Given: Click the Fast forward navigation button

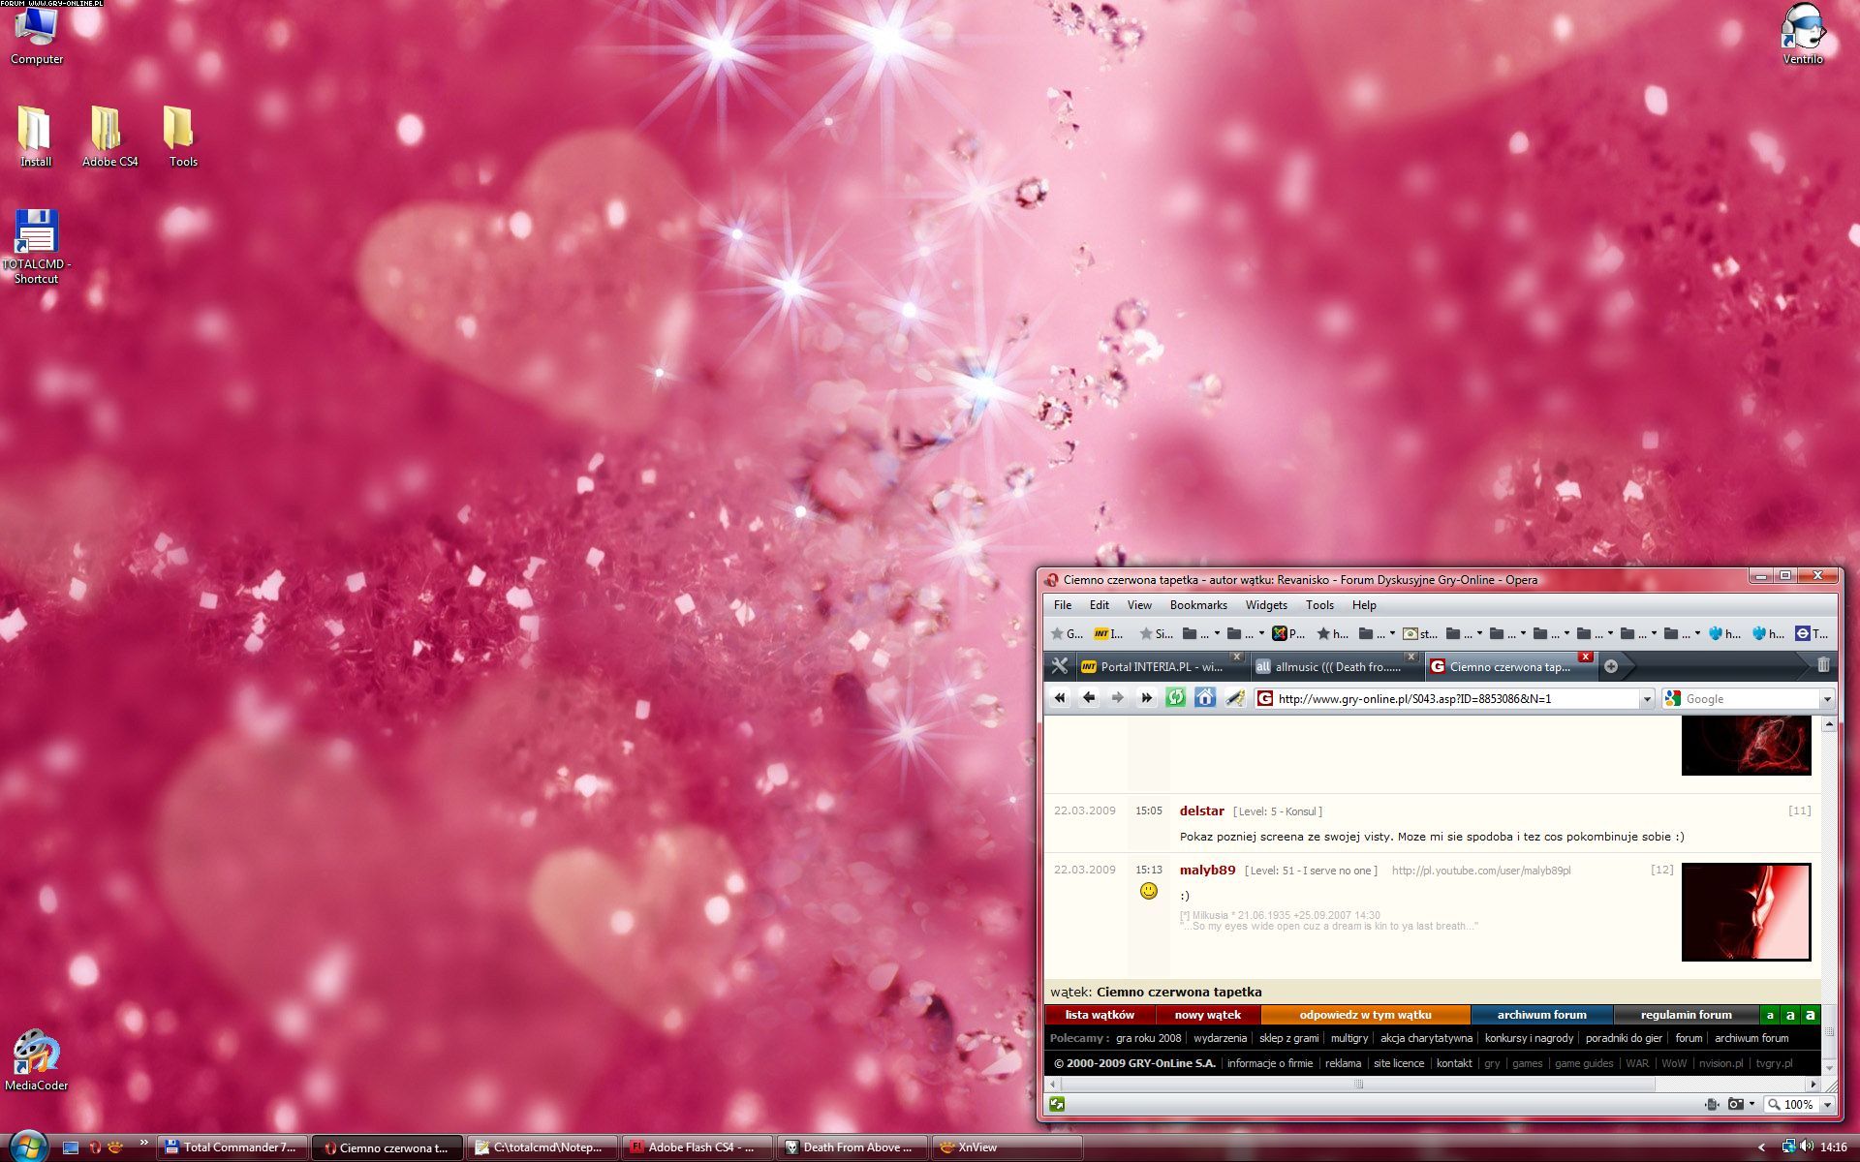Looking at the screenshot, I should pos(1147,697).
